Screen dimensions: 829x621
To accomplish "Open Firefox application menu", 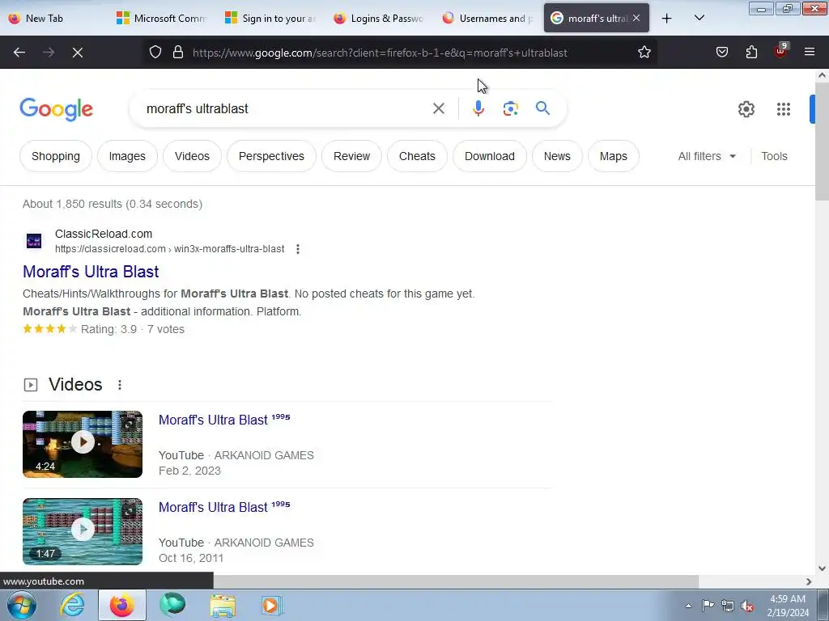I will 809,53.
